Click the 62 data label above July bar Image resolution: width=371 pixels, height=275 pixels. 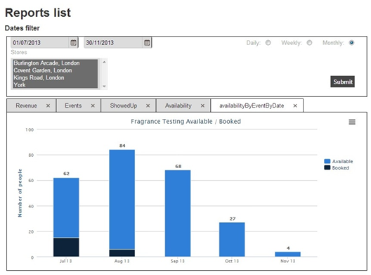(x=66, y=174)
